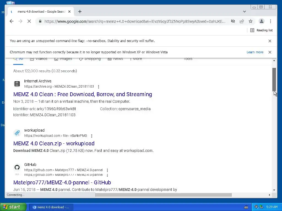The height and width of the screenshot is (211, 282).
Task: Click the scroll up arrow of the page
Action: pyautogui.click(x=274, y=60)
